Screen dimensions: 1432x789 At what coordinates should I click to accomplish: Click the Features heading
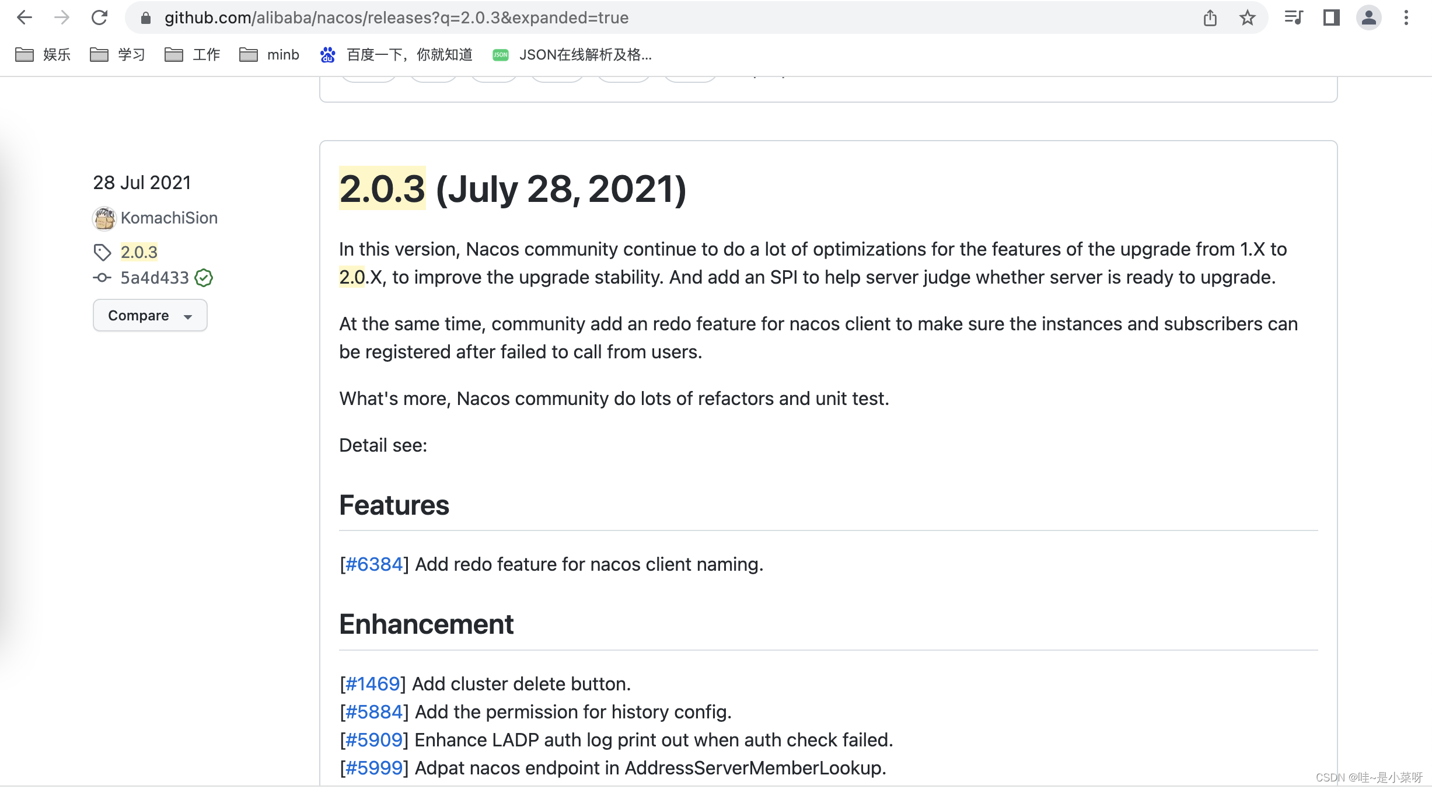click(x=394, y=505)
